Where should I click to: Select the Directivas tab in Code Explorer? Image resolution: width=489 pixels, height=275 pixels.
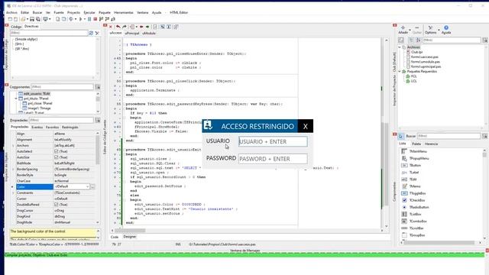(x=31, y=27)
